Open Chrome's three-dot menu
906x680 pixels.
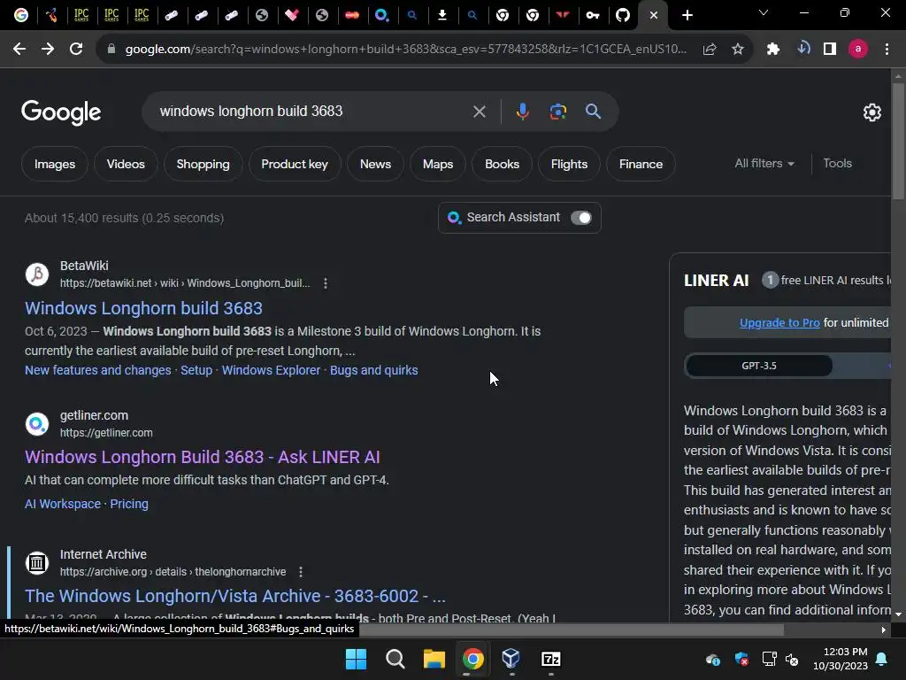coord(887,50)
